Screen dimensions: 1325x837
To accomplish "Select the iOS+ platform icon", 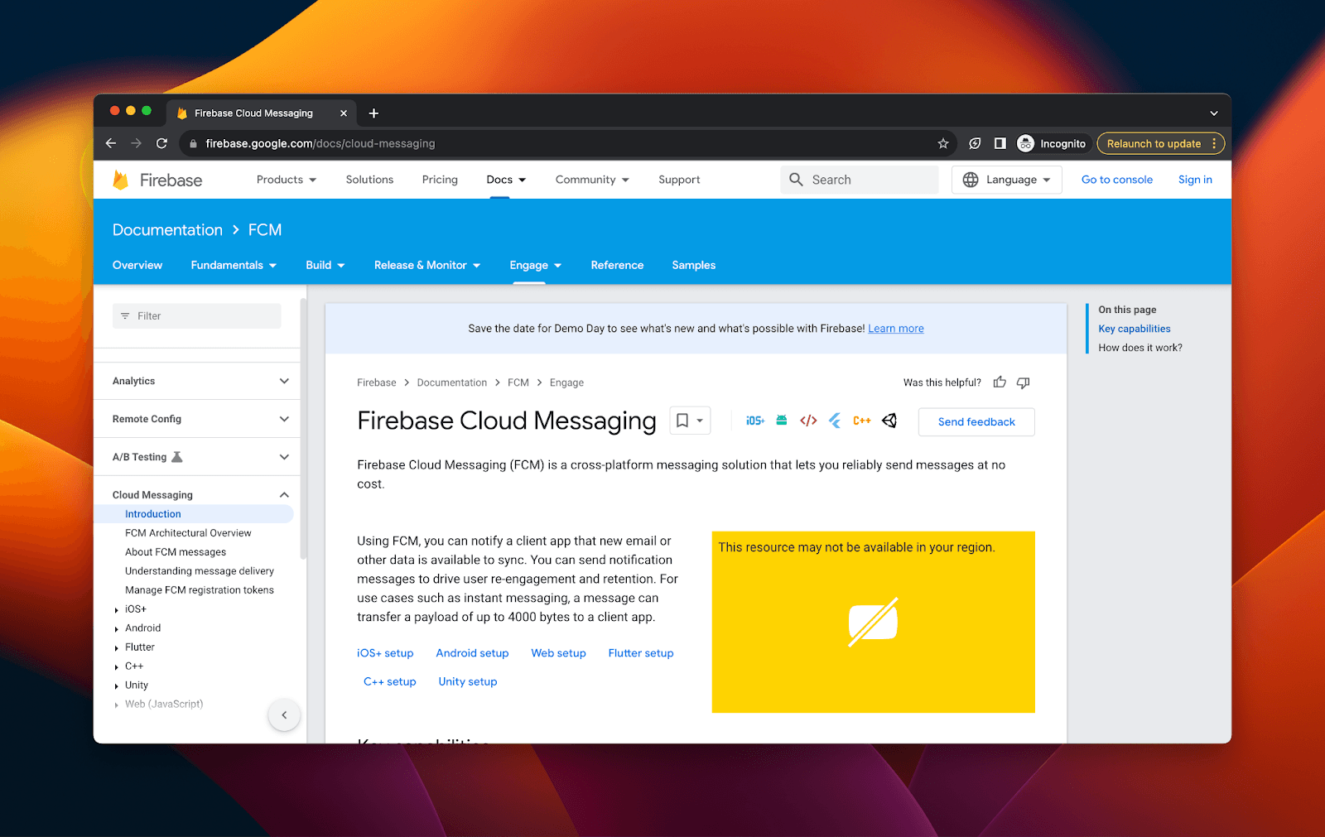I will point(755,421).
